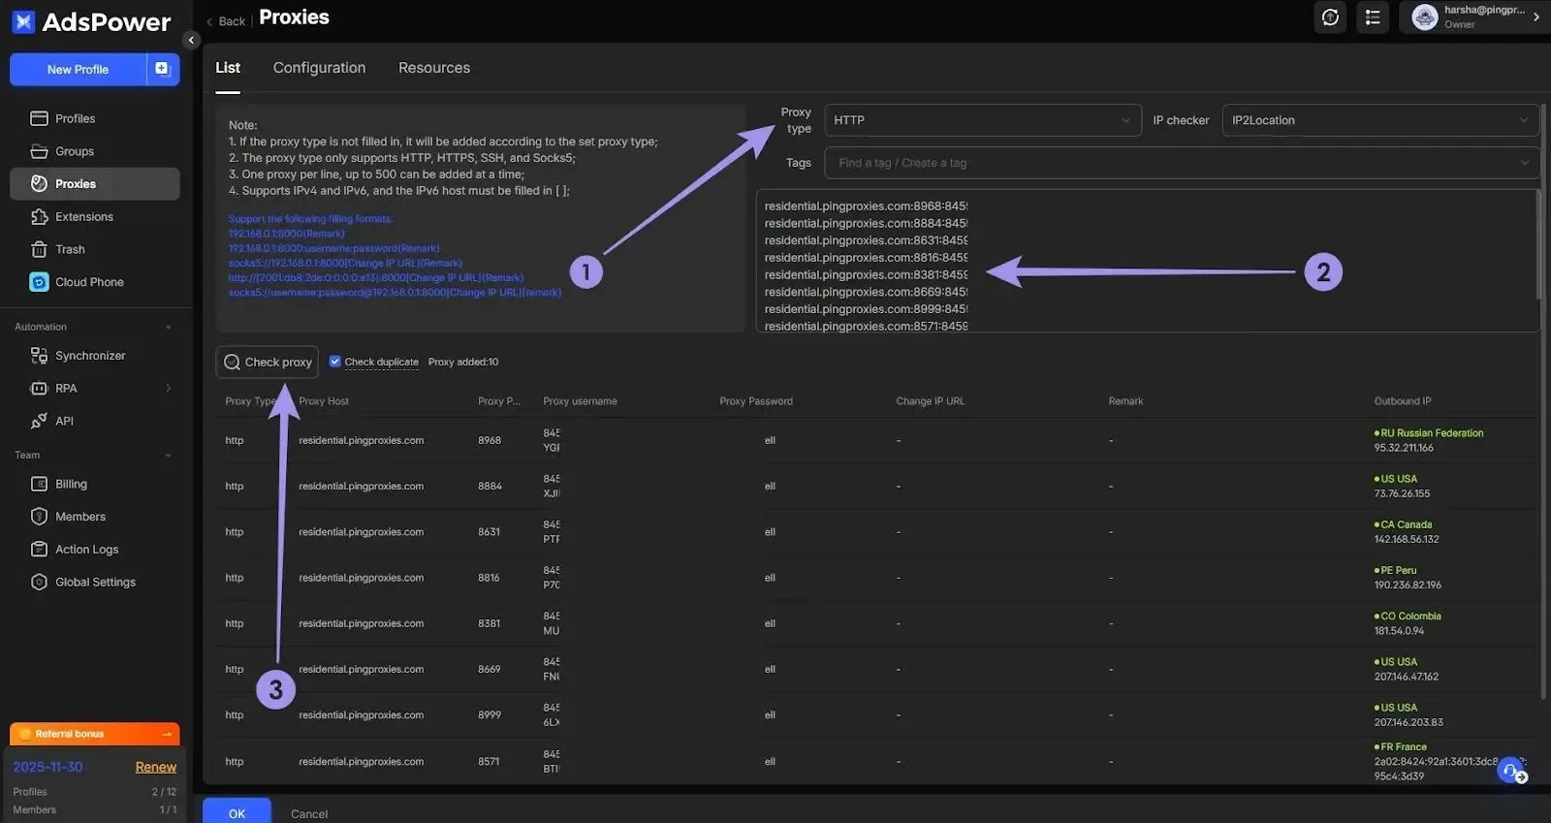1551x823 pixels.
Task: Click the Referral bonus banner
Action: [95, 734]
